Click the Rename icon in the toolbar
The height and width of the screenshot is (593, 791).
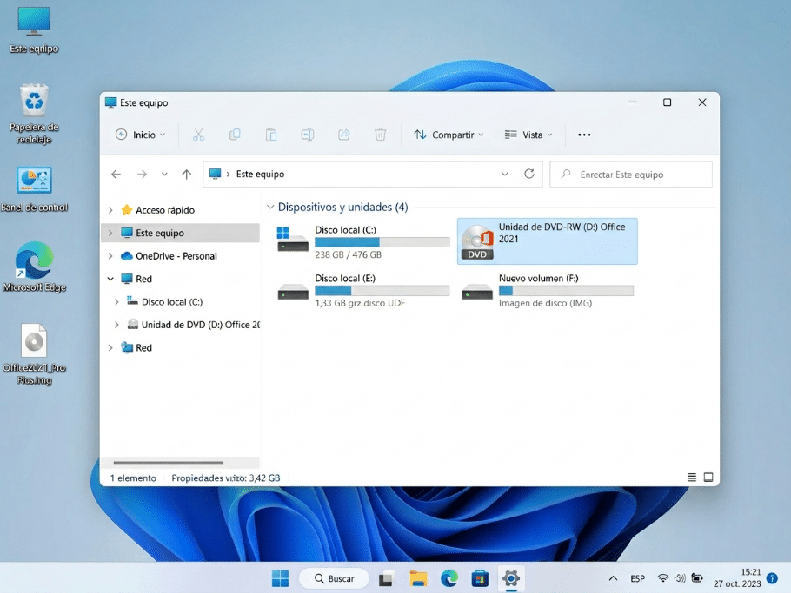(x=307, y=135)
